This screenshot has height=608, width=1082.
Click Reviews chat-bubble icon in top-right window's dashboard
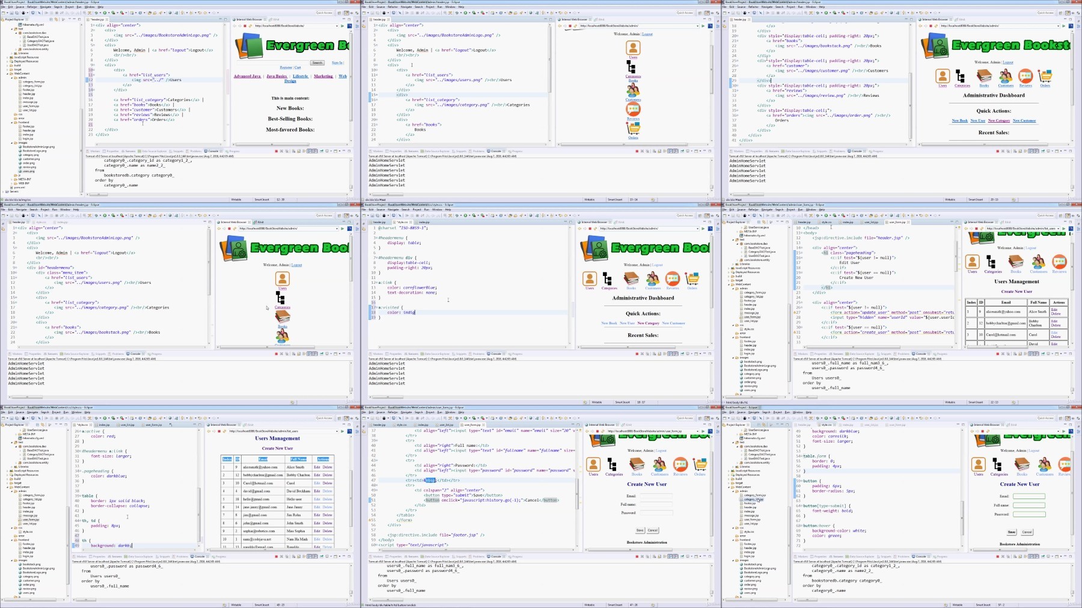pyautogui.click(x=1025, y=76)
